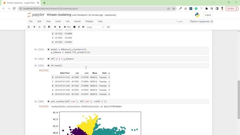
Task: Run the selected cell
Action: point(67,27)
